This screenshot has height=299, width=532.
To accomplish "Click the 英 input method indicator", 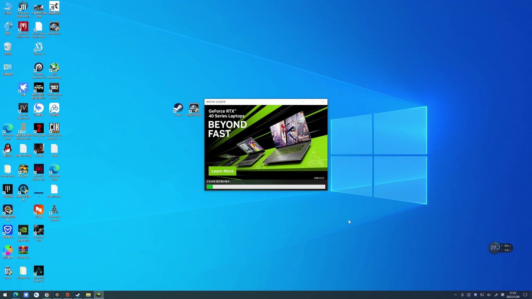I will click(x=503, y=295).
